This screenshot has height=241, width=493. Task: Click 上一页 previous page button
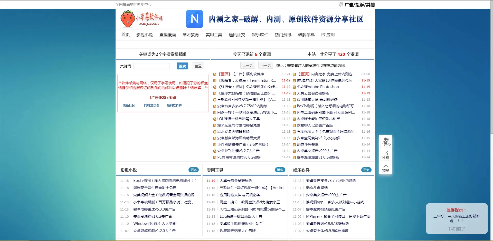coord(248,65)
